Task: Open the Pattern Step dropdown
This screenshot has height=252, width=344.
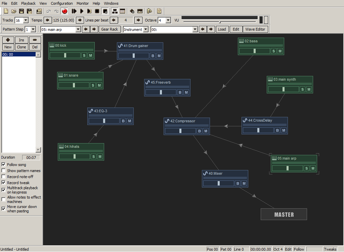Action: pyautogui.click(x=33, y=29)
